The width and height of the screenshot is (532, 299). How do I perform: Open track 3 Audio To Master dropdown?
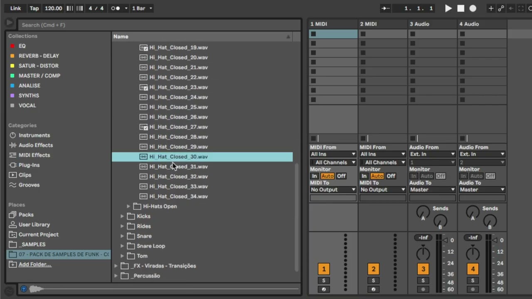point(432,190)
